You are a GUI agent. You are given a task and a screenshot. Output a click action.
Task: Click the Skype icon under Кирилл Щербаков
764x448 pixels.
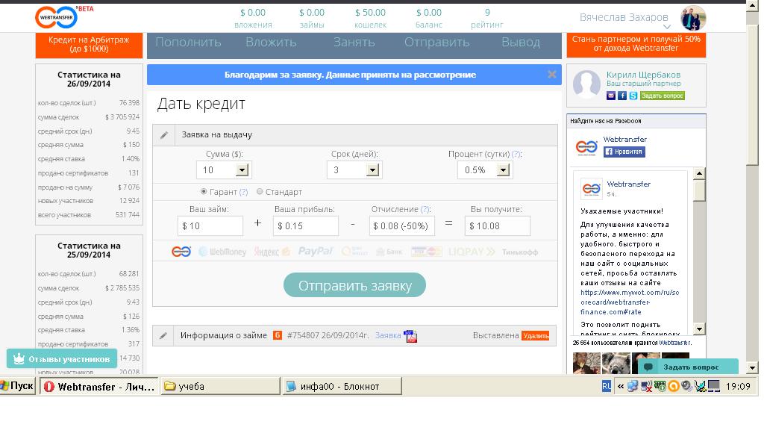[633, 96]
